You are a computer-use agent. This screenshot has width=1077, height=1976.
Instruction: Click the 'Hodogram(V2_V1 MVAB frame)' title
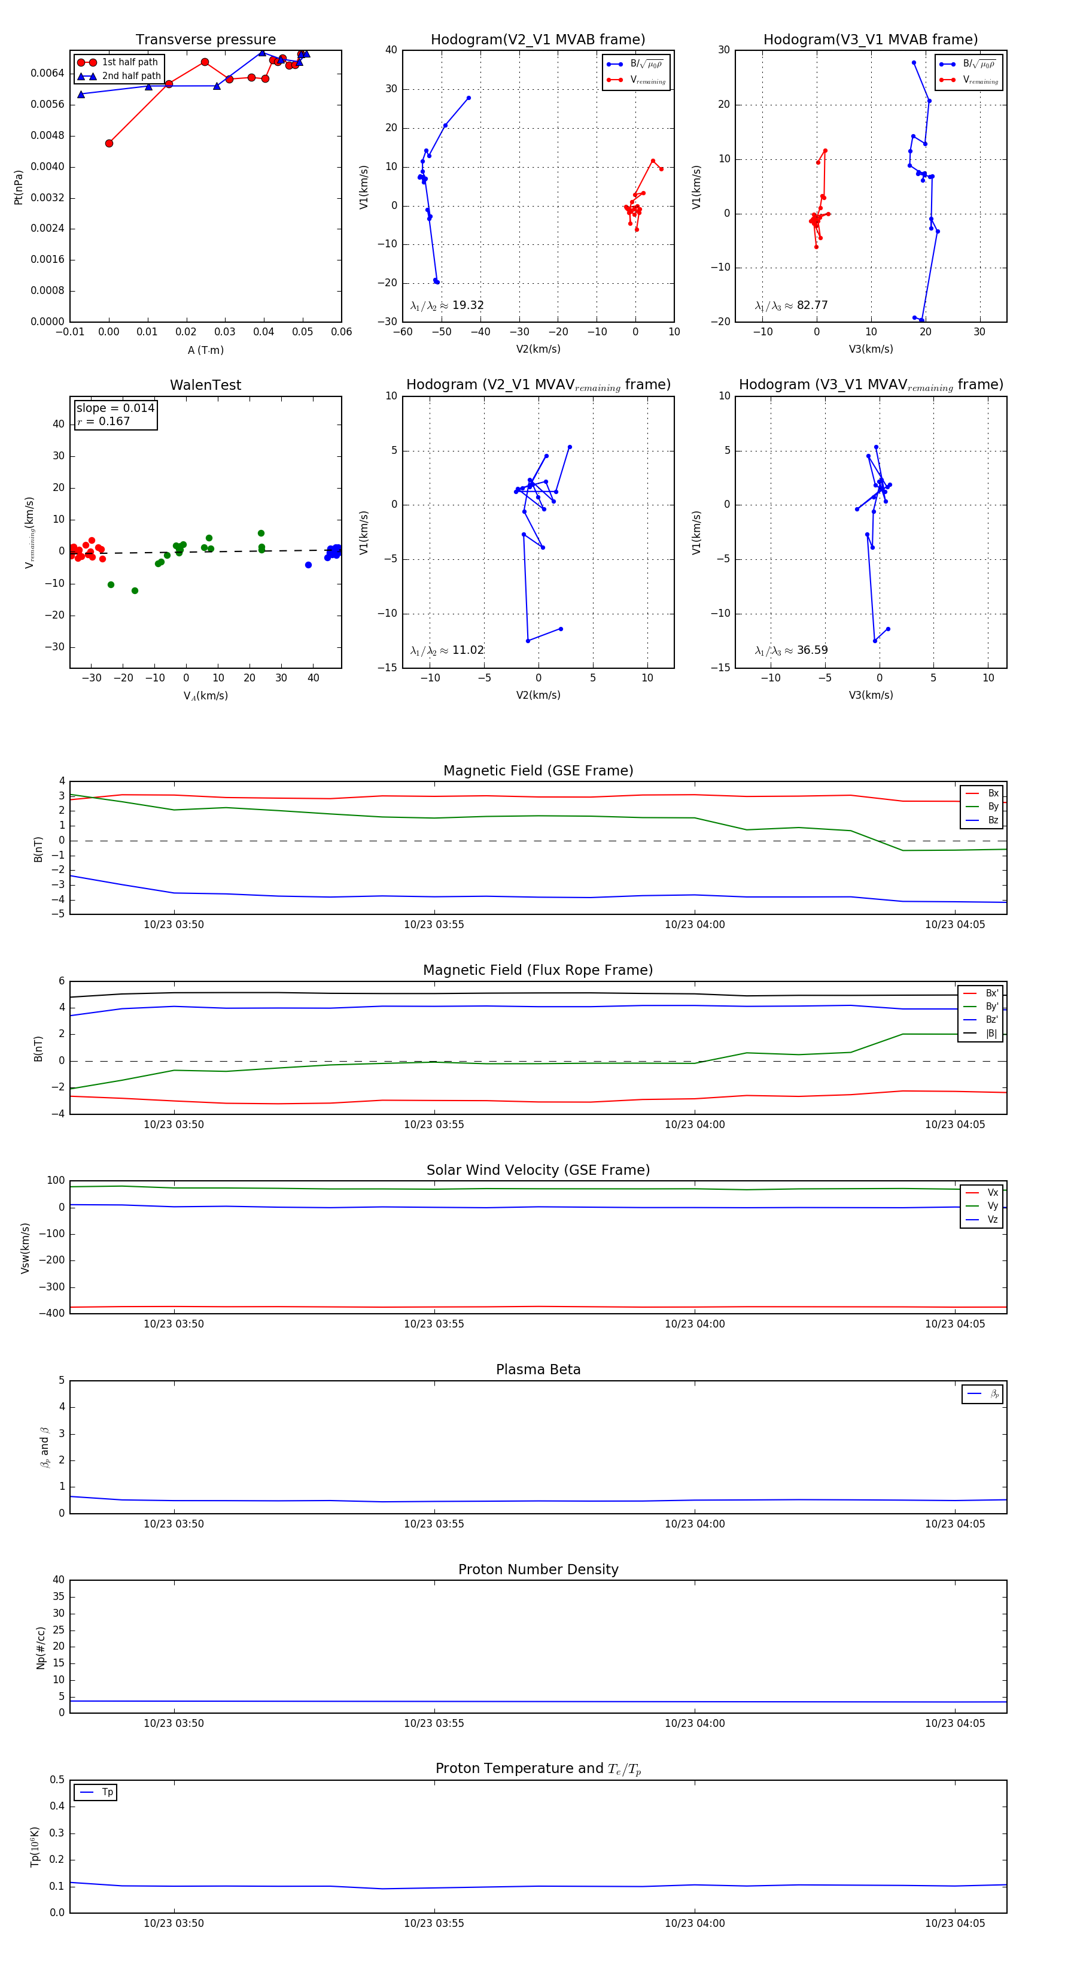pyautogui.click(x=538, y=39)
